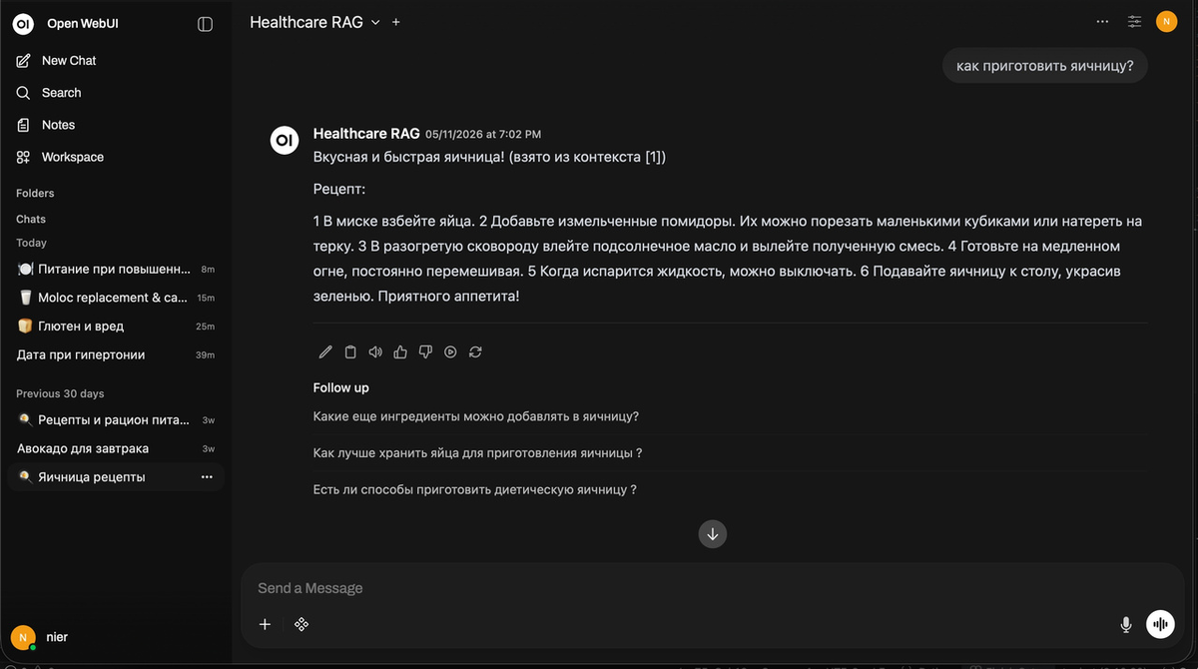Click the timestamp "05/11/2026 at 7:02 PM"

483,134
